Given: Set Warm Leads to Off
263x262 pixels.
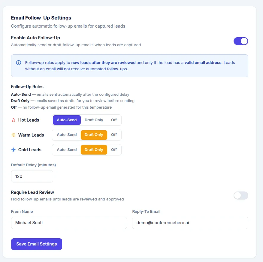Looking at the screenshot, I should [x=114, y=135].
